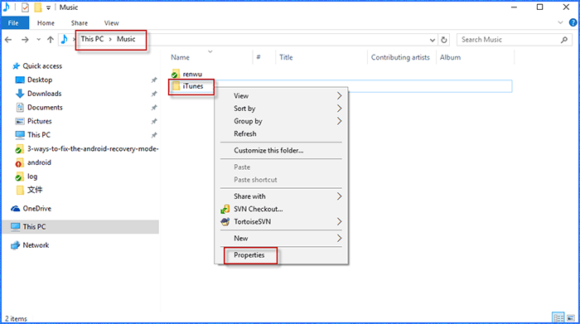The width and height of the screenshot is (580, 324).
Task: Click the search magnifier icon
Action: (564, 40)
